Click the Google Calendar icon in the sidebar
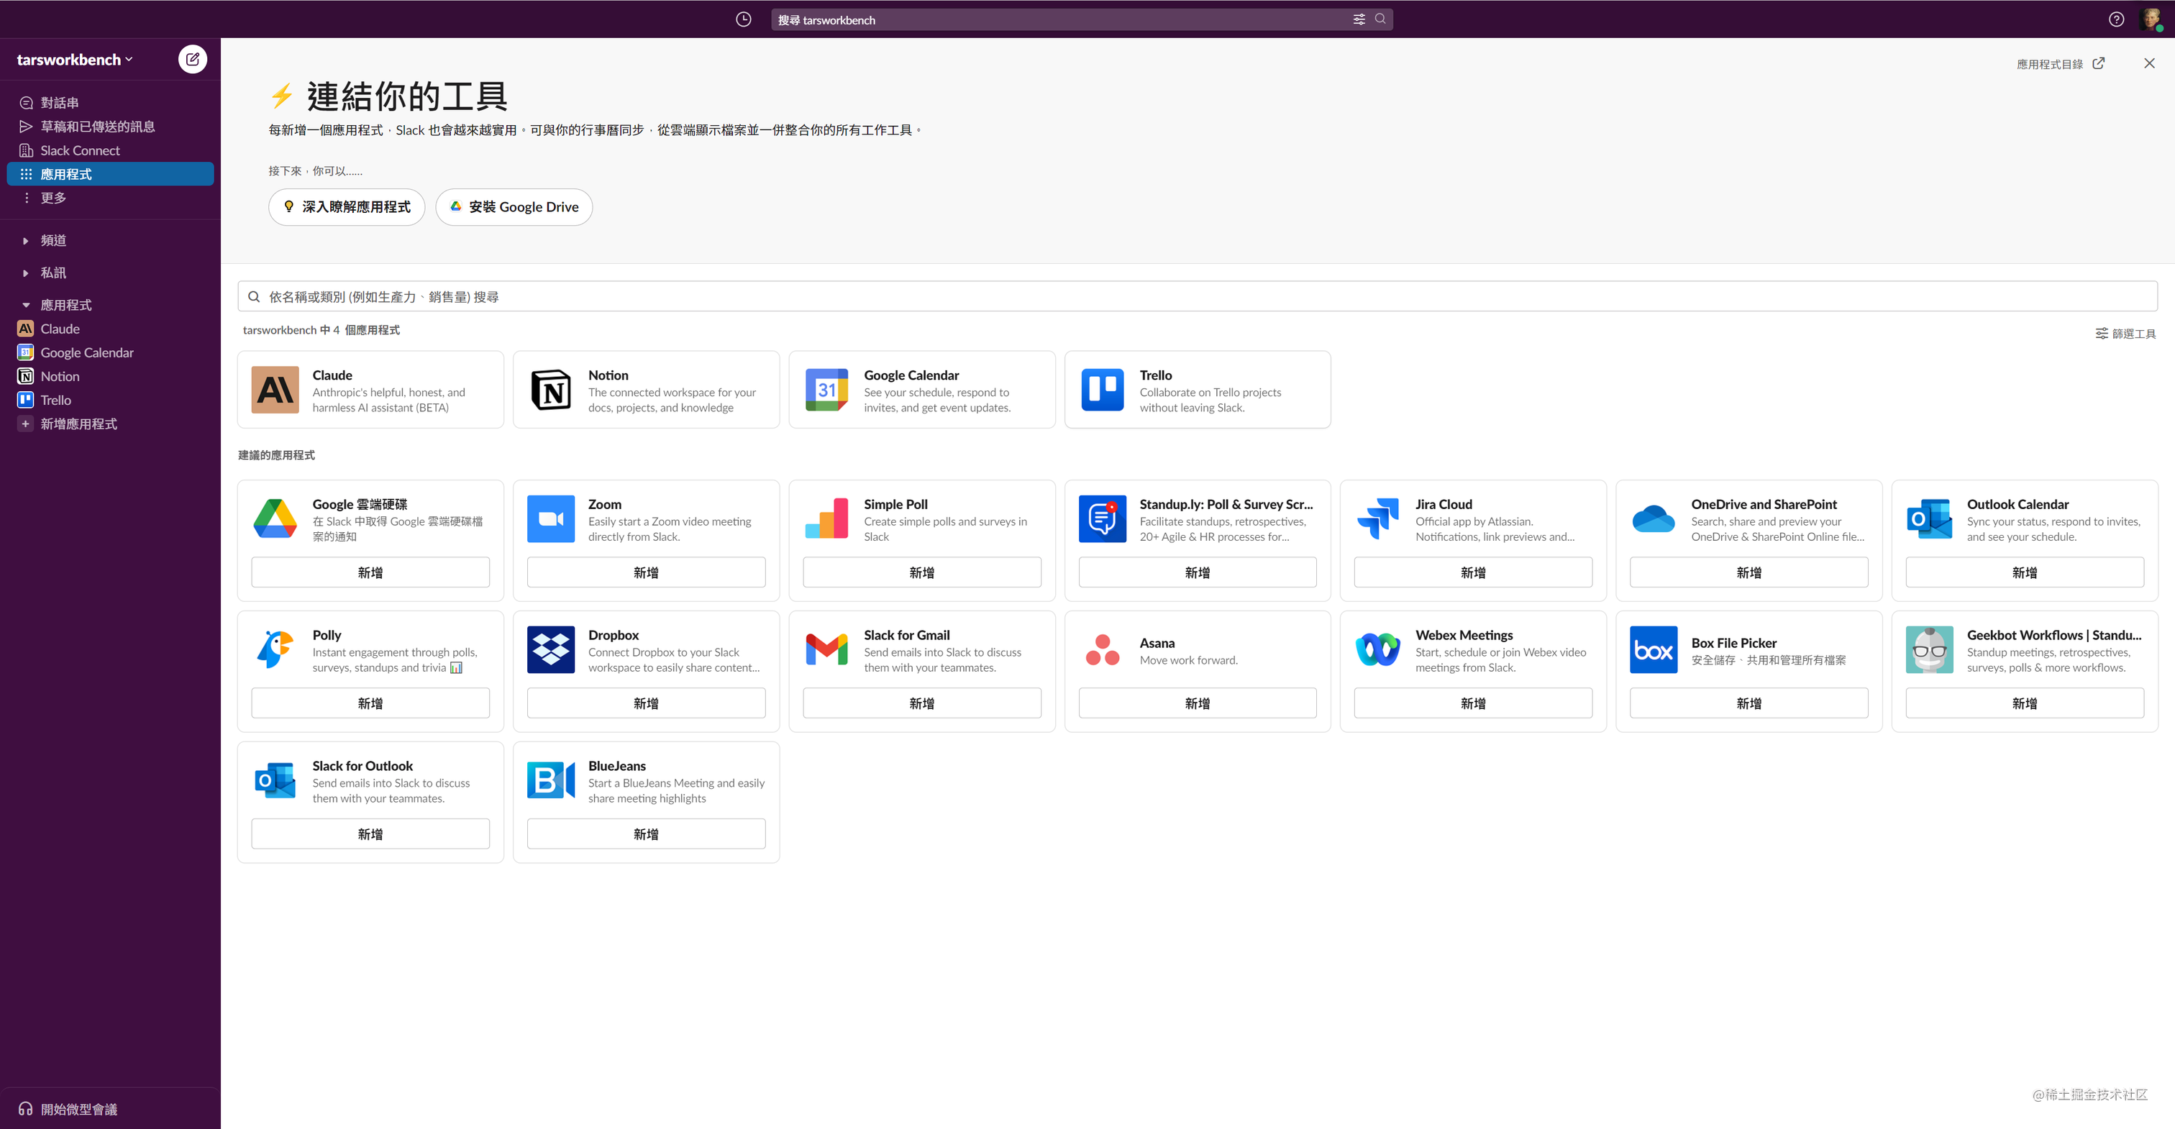The width and height of the screenshot is (2175, 1129). 25,352
